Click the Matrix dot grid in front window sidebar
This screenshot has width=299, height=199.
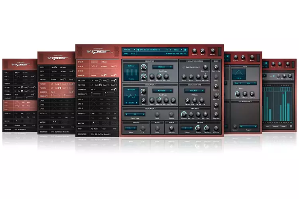point(104,123)
